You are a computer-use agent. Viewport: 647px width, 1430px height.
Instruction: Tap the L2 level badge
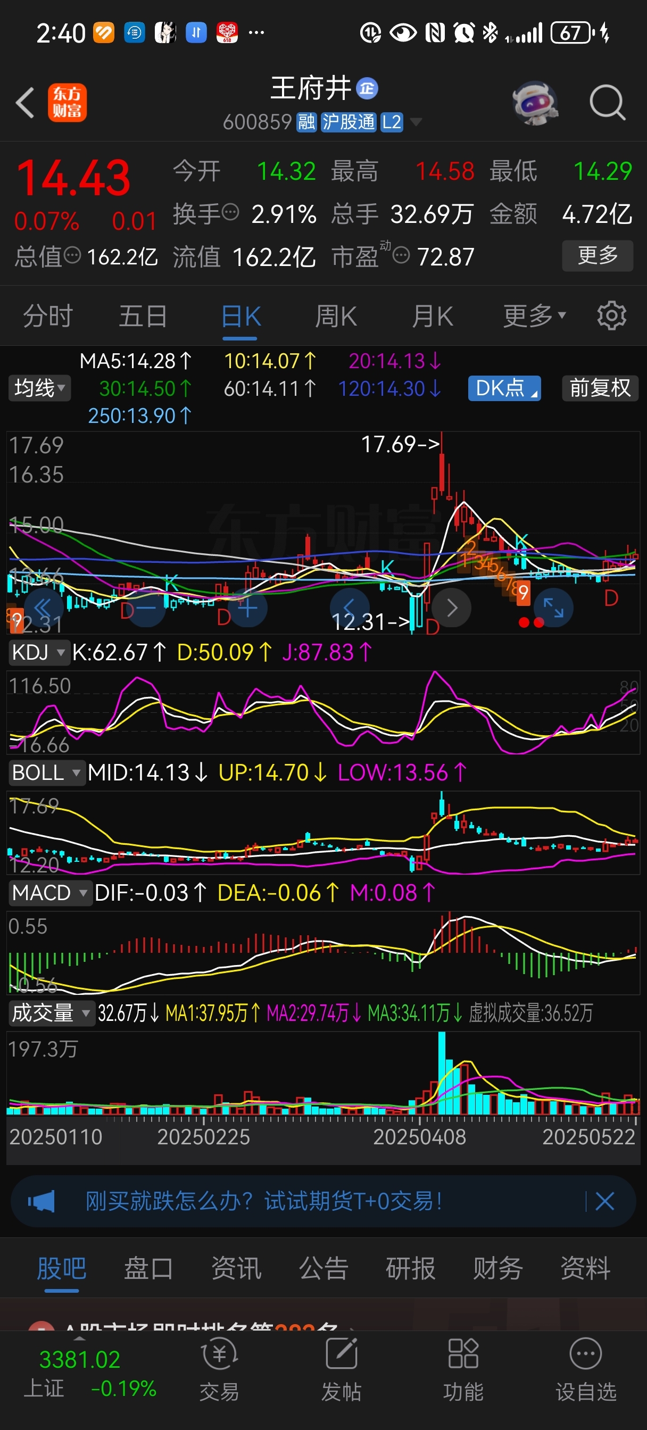pyautogui.click(x=392, y=122)
